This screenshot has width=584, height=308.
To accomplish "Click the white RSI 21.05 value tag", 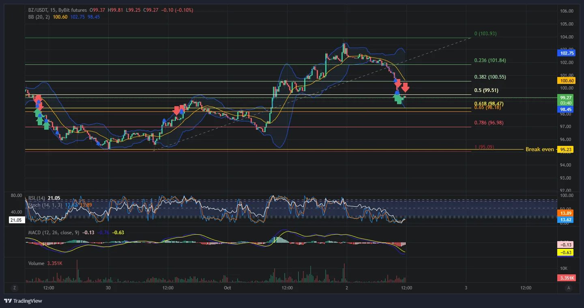I will pyautogui.click(x=17, y=220).
